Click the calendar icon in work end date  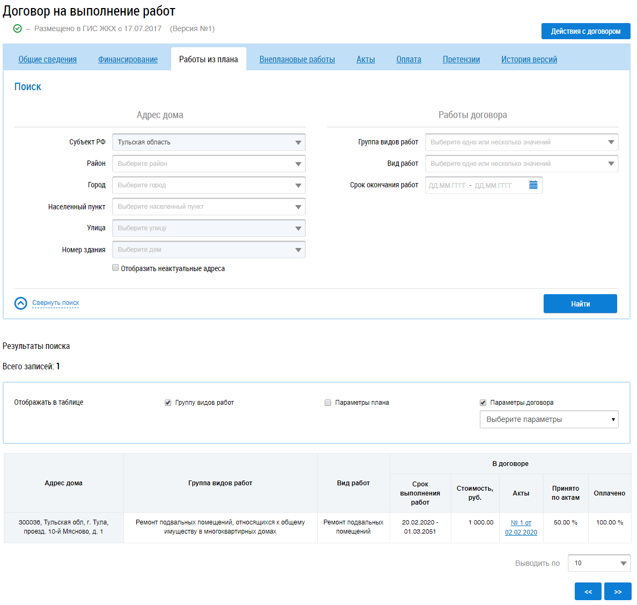coord(533,185)
